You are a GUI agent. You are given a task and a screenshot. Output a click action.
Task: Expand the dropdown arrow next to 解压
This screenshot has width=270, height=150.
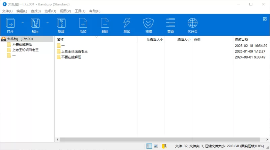click(48, 23)
